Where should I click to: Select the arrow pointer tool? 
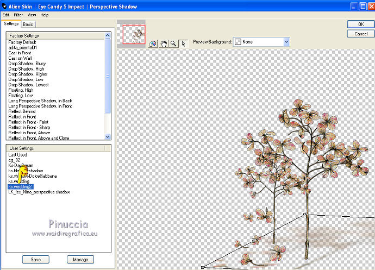[183, 44]
